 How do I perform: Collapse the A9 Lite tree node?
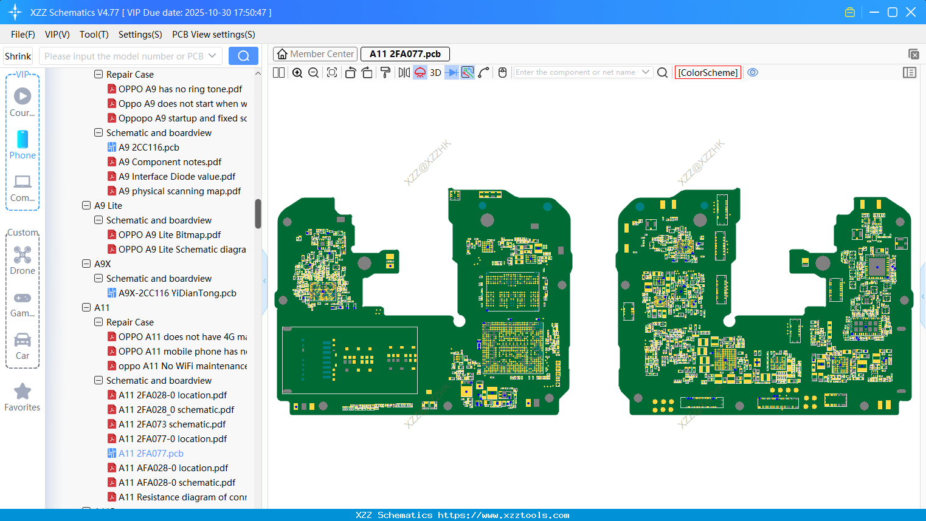point(86,206)
